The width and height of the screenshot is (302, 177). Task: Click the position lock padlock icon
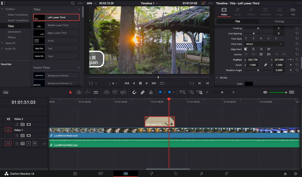151,92
